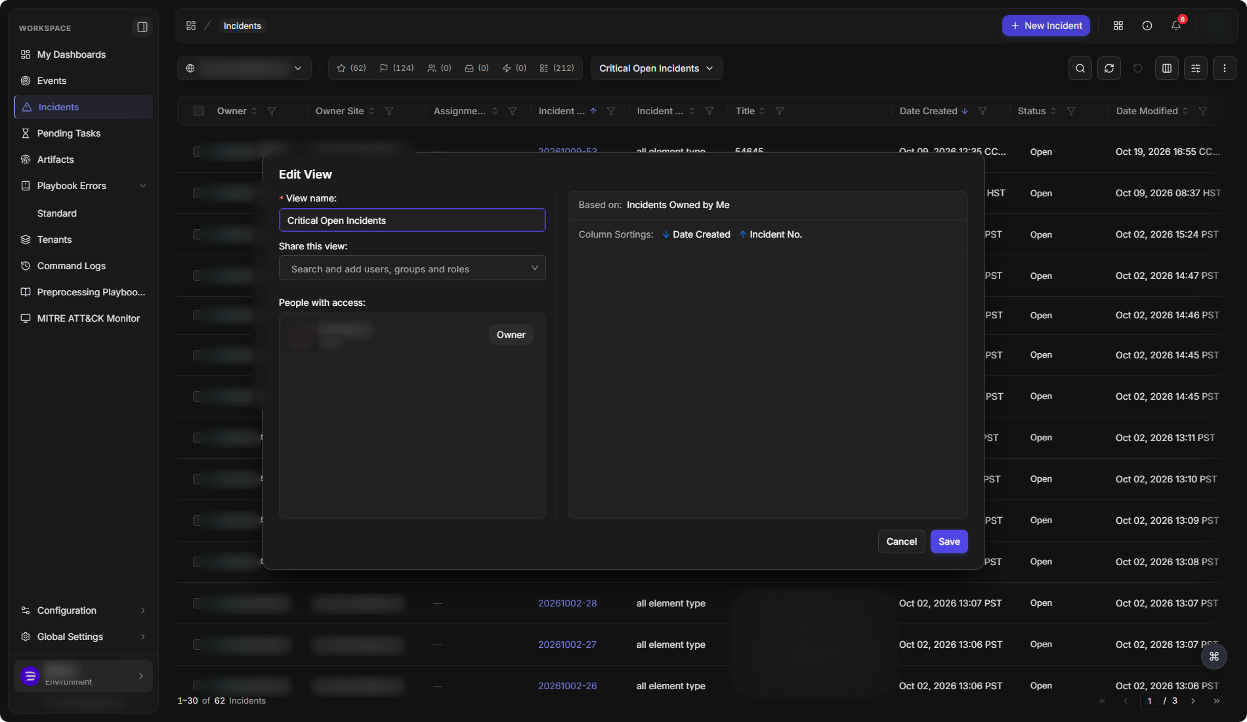Open the notifications bell icon
The image size is (1247, 722).
click(1176, 26)
